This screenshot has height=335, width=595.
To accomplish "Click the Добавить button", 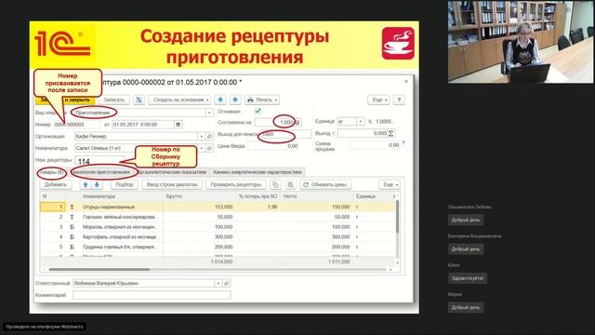I will [56, 184].
